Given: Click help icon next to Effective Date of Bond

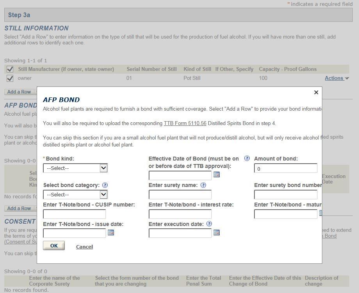Looking at the screenshot, I should pyautogui.click(x=247, y=159).
